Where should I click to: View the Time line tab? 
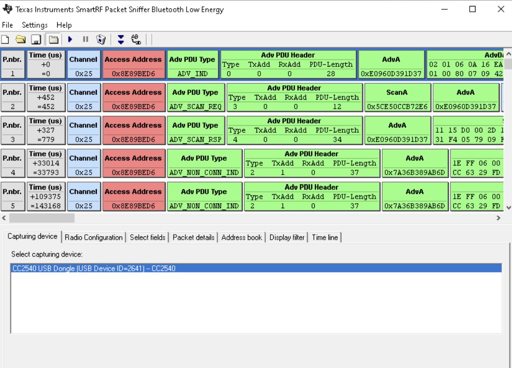[x=325, y=237]
